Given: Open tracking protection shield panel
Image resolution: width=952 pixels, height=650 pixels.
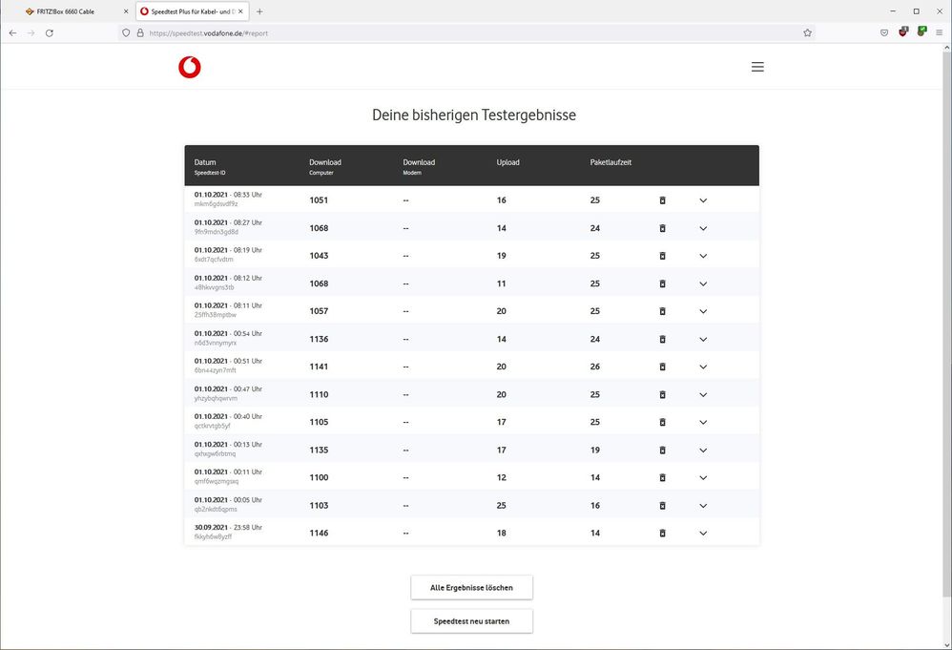Looking at the screenshot, I should 126,32.
